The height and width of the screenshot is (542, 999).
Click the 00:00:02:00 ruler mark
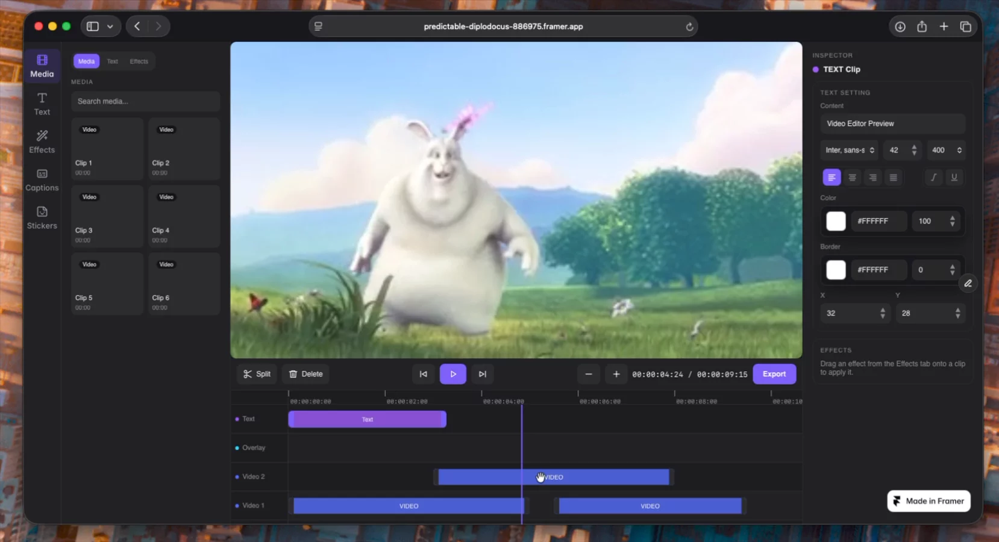click(x=407, y=401)
